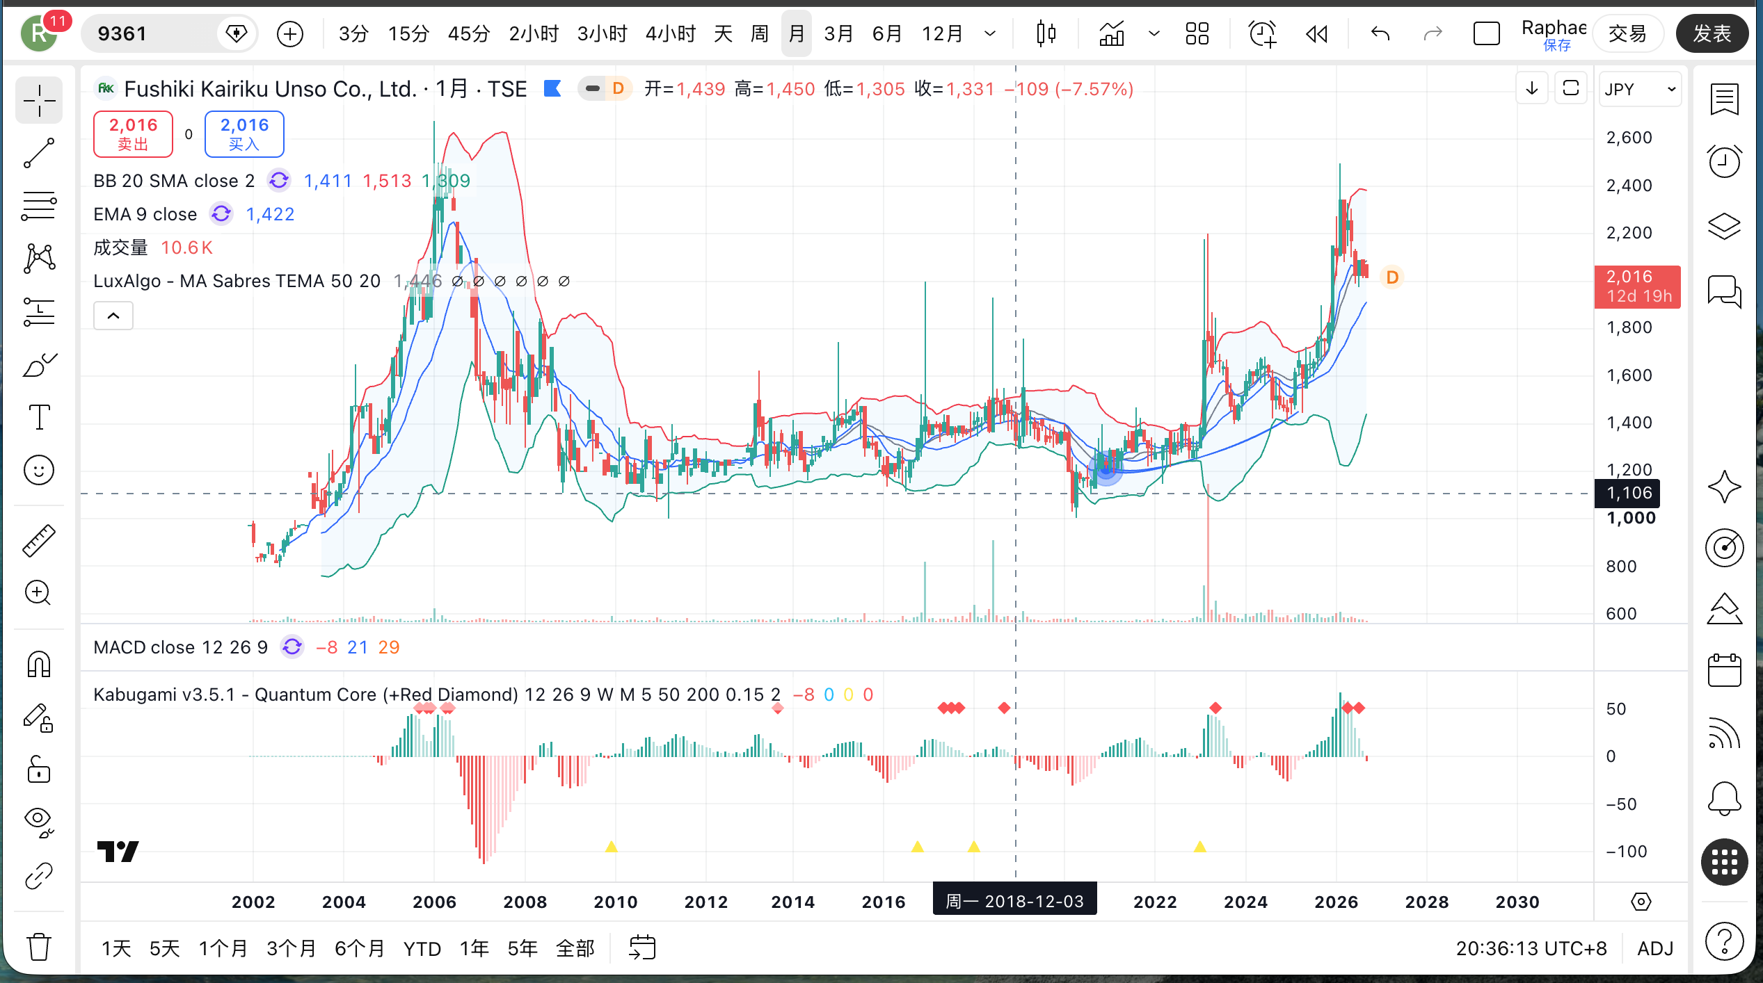Screen dimensions: 1763x983
Task: Create a price alert
Action: 1262,33
